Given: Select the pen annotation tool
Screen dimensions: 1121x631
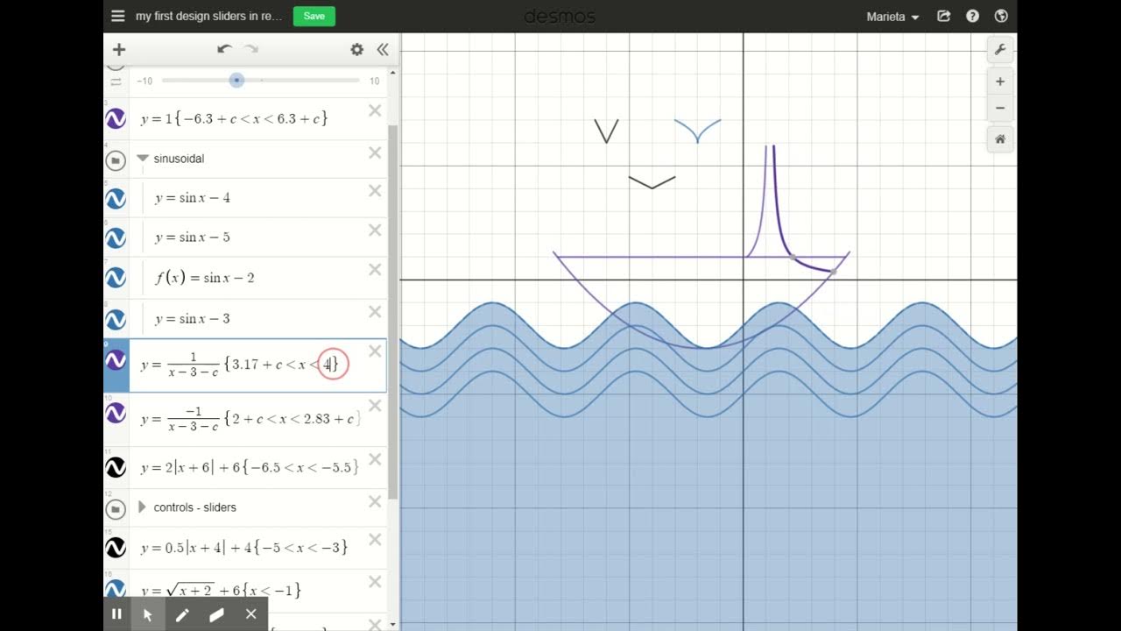Looking at the screenshot, I should pos(182,614).
